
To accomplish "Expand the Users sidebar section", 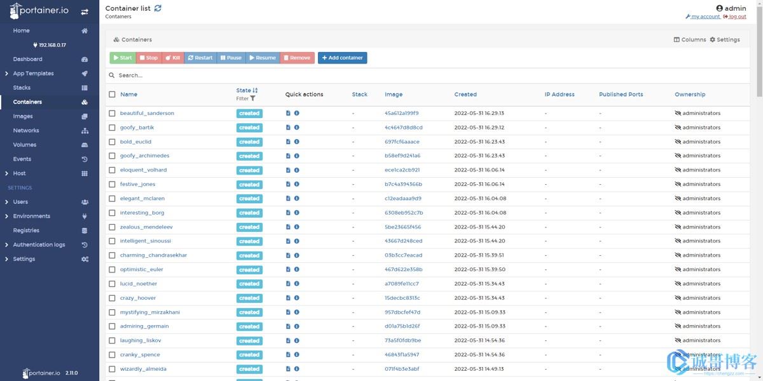I will point(20,202).
